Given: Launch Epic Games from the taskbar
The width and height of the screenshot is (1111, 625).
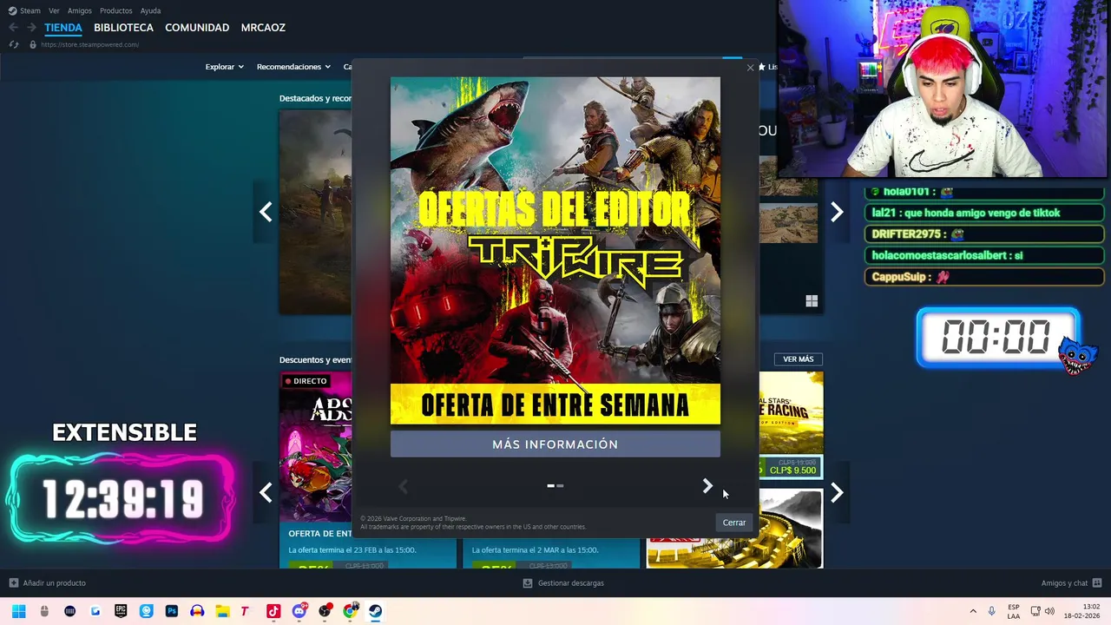Looking at the screenshot, I should tap(121, 611).
